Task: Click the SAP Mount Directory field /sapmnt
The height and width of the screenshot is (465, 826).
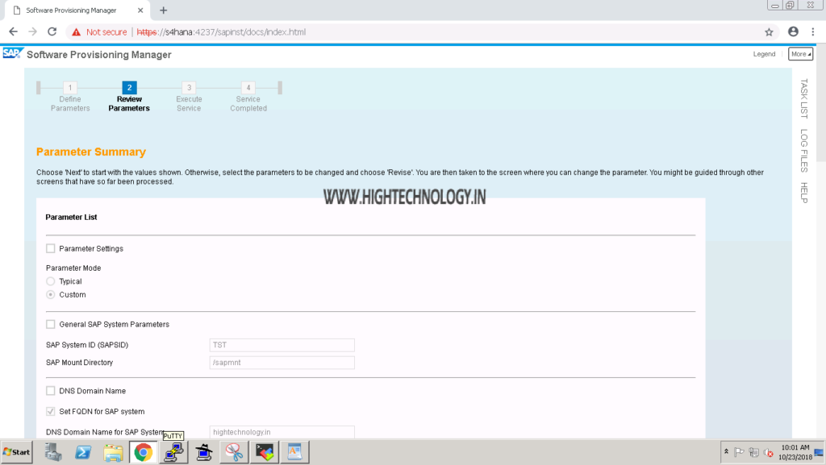Action: [x=282, y=363]
